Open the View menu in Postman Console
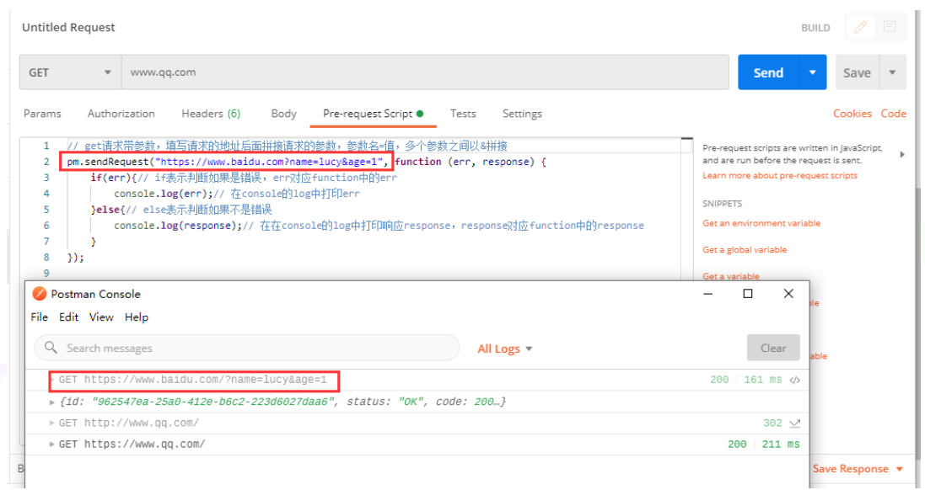The height and width of the screenshot is (490, 925). [x=101, y=317]
